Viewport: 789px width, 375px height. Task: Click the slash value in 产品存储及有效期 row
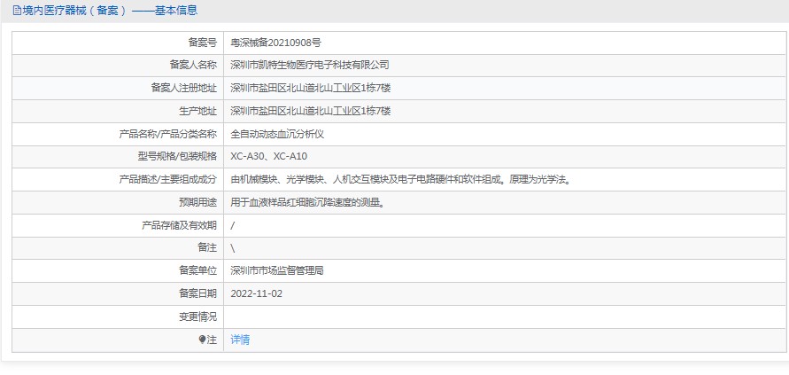233,226
